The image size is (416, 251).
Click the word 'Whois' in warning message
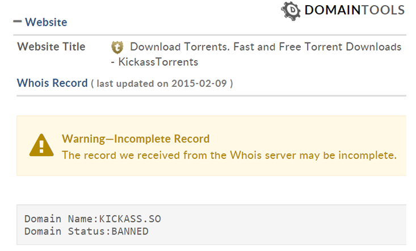(x=244, y=154)
